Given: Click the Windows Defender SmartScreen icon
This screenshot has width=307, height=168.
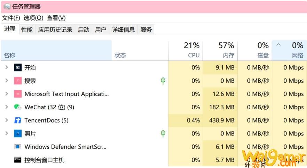Looking at the screenshot, I should (x=18, y=147).
